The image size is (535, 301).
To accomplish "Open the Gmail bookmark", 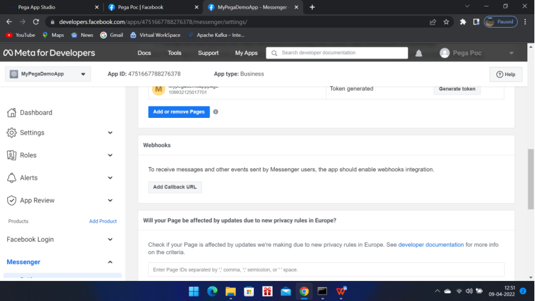I will [112, 35].
